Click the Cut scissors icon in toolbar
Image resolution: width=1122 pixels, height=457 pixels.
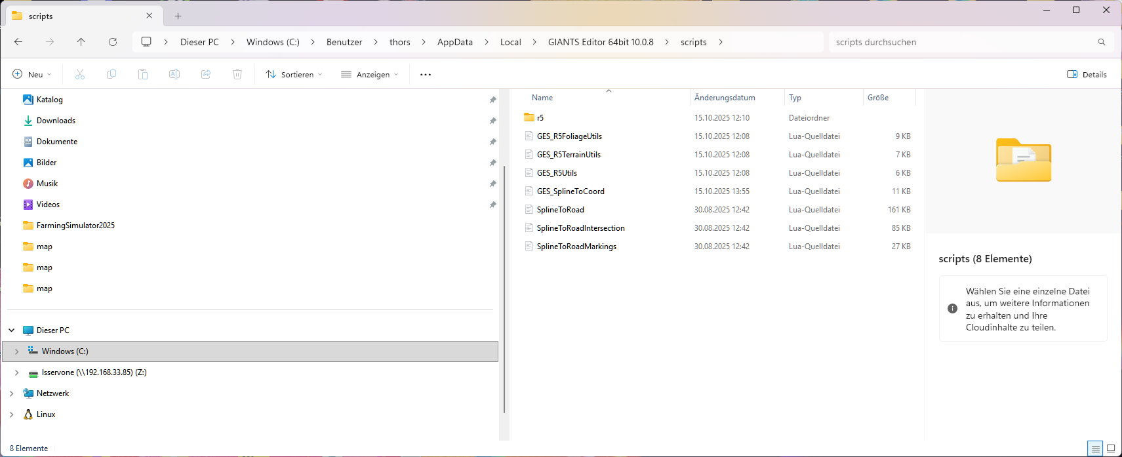point(80,75)
